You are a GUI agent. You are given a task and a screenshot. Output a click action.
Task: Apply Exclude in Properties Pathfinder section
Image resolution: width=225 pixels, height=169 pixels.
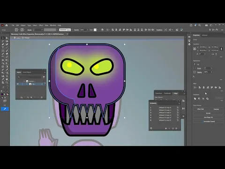[x=207, y=99]
